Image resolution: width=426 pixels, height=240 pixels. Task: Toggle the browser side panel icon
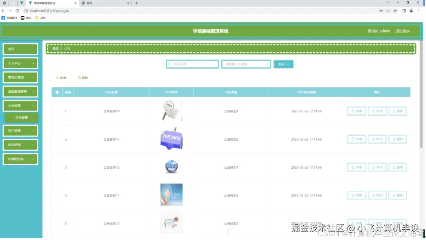click(x=404, y=11)
